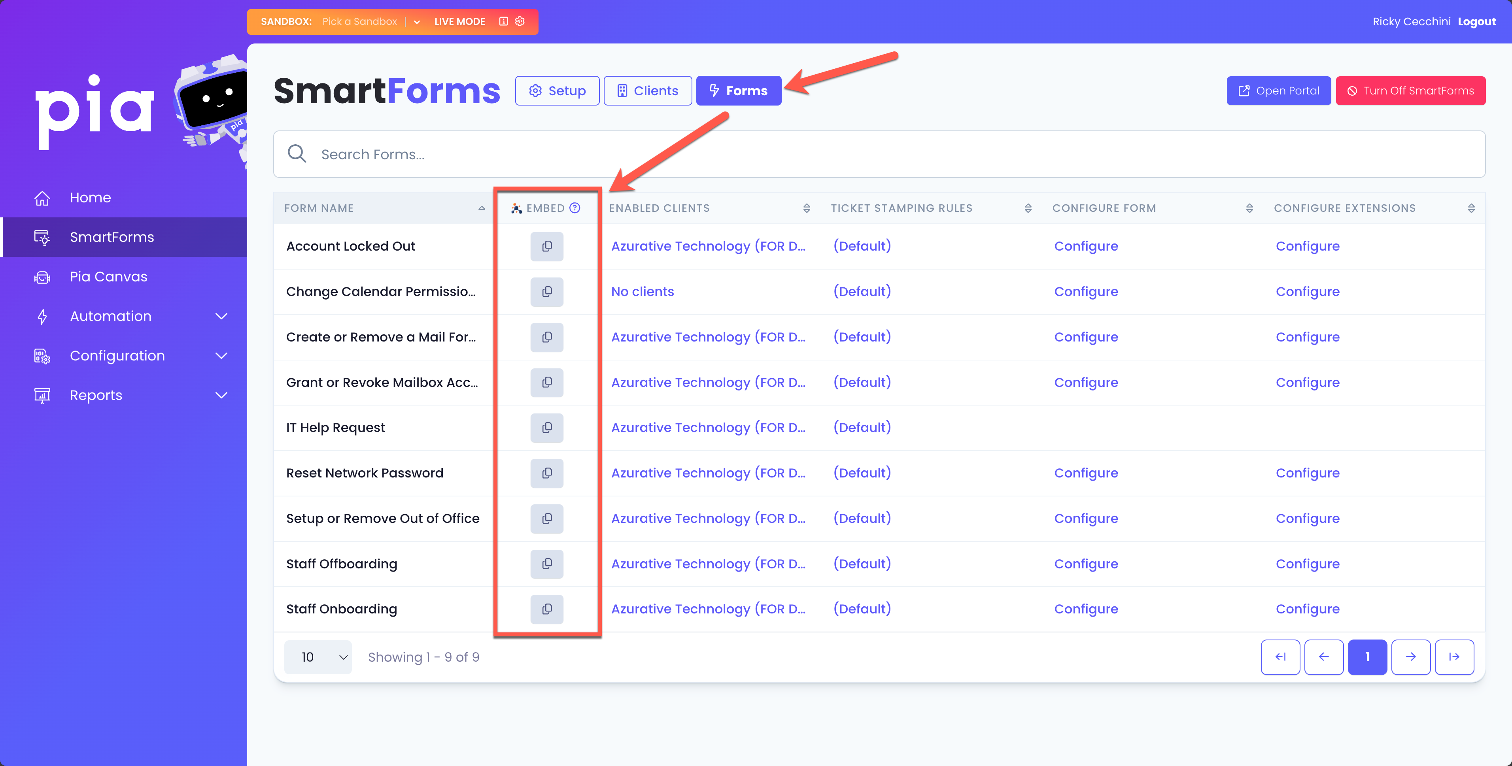Switch to the Forms tab
Screen dimensions: 1512x766
tap(738, 91)
